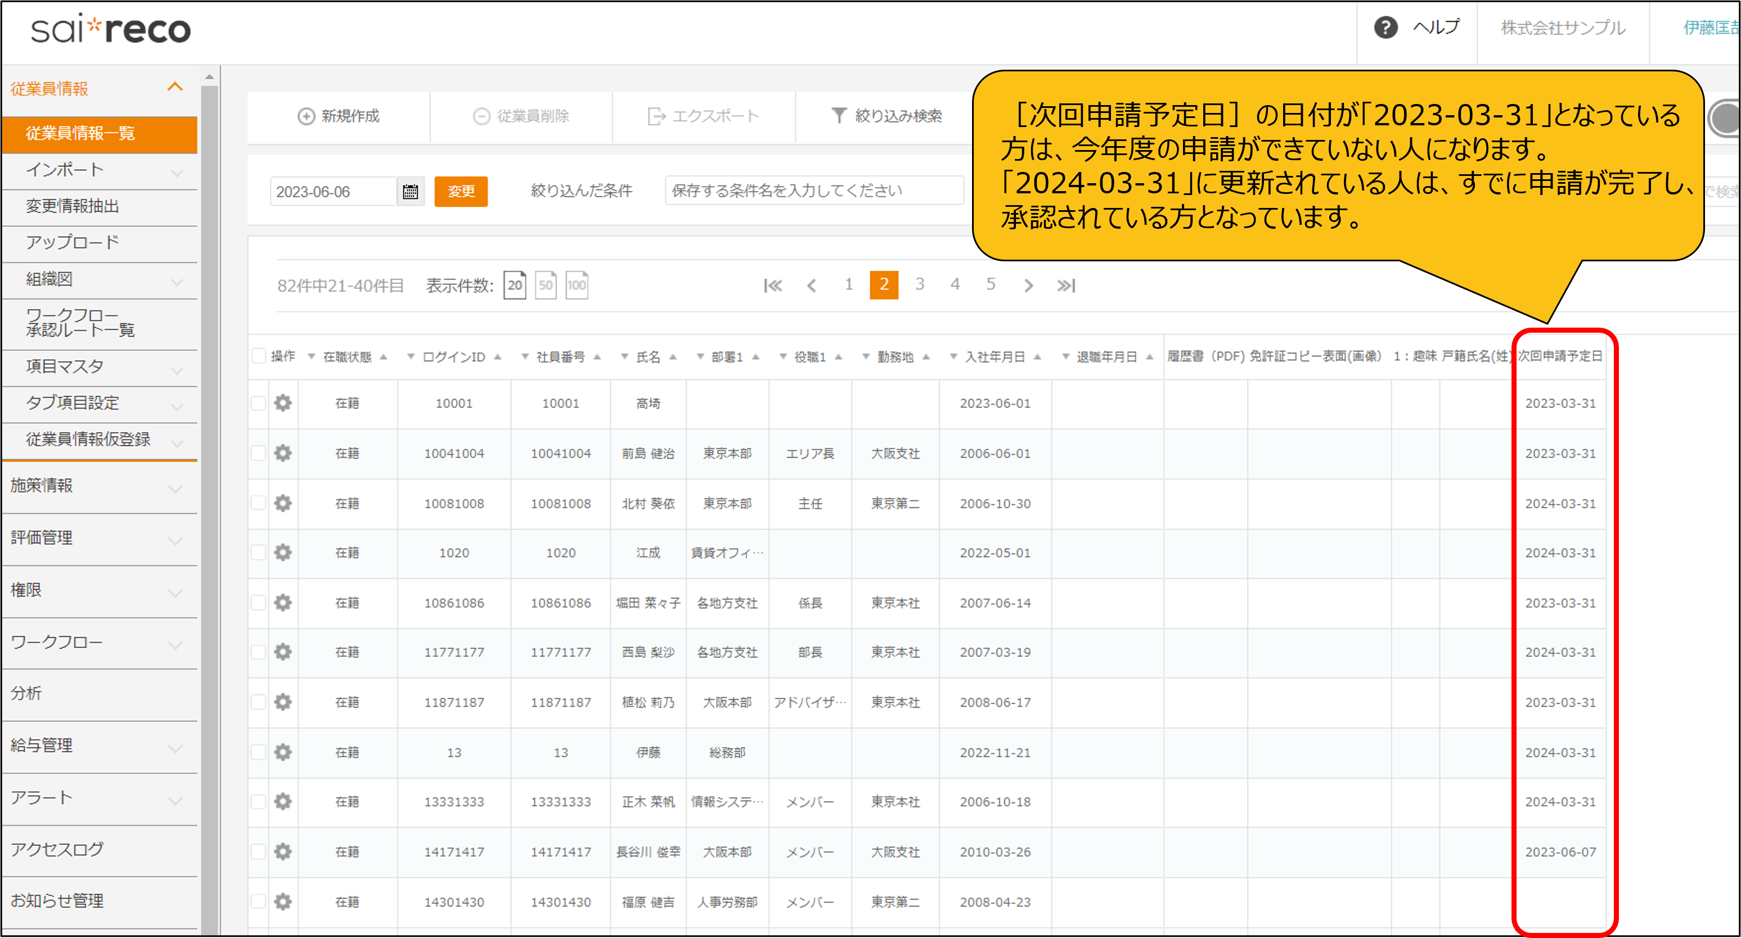Viewport: 1741px width, 938px height.
Task: Check the row for 堀田 菜々子
Action: 258,602
